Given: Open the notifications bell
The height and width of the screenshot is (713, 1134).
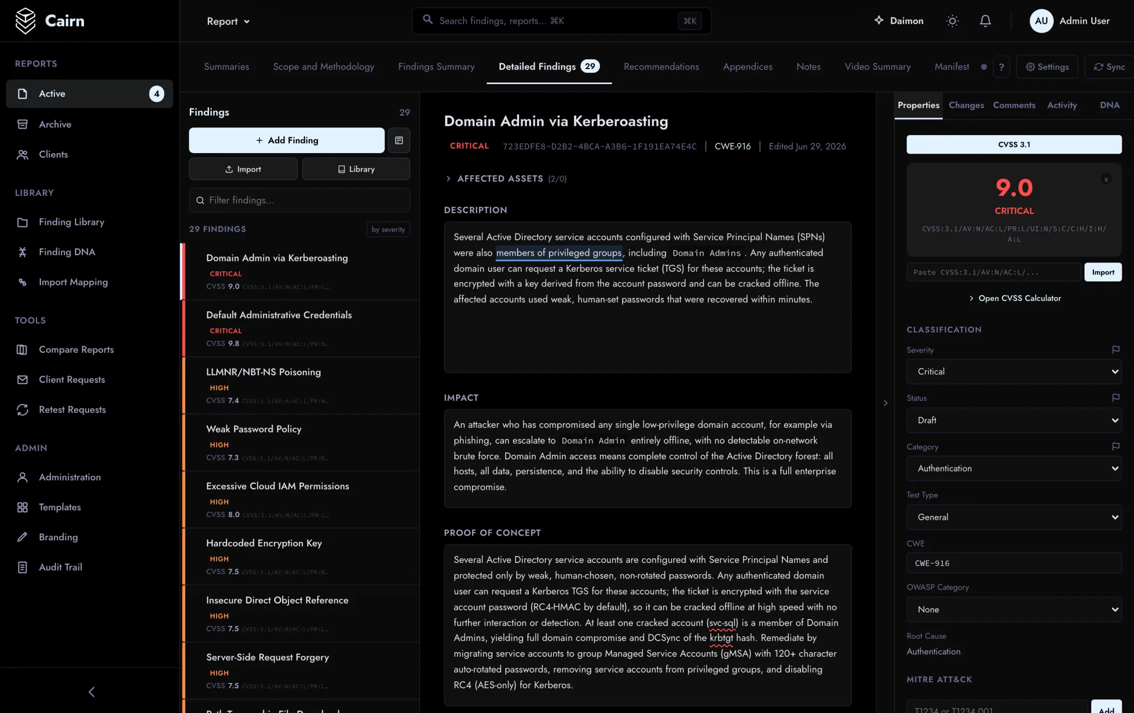Looking at the screenshot, I should (x=985, y=21).
